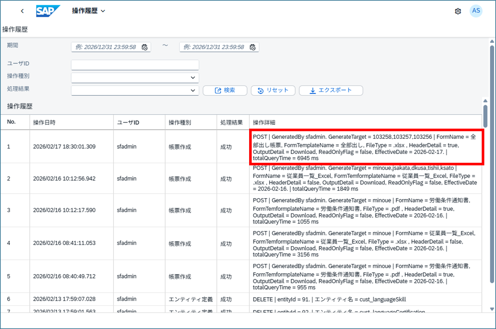Click the エクスポート button
Screen dimensions: 496x329
(331, 91)
